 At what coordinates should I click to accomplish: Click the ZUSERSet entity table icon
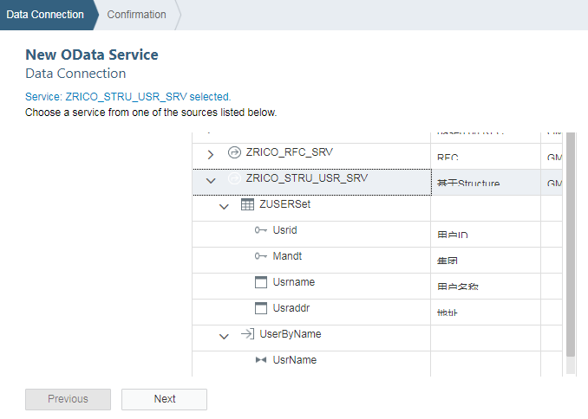[x=247, y=205]
